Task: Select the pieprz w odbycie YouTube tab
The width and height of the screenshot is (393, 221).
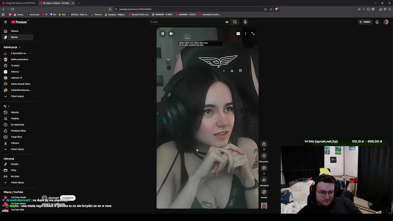Action: pyautogui.click(x=56, y=3)
